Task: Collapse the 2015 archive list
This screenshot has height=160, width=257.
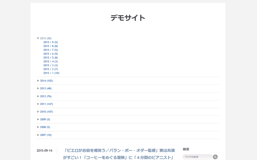Action: point(38,38)
